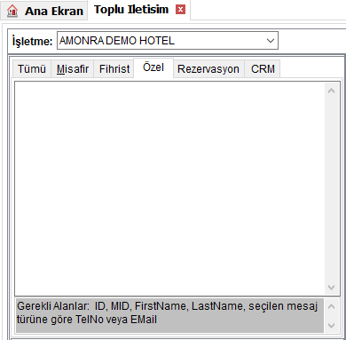Click inside the large empty query text area
Screen dimensions: 346x340
coord(169,188)
